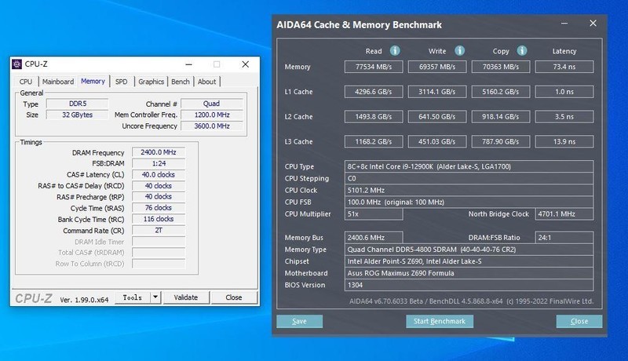Click the Bank Cycle Time value 116 clocks

[x=159, y=219]
